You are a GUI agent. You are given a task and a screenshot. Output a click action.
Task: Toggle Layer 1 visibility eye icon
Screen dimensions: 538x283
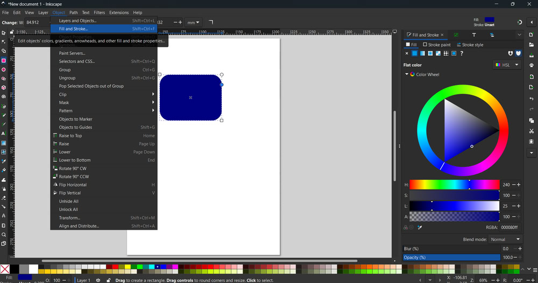98,280
